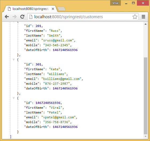Click the scrollbar up arrow

[x=146, y=24]
